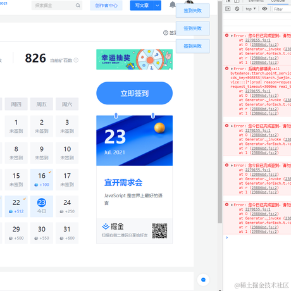This screenshot has height=291, width=291.
Task: Select calendar day 8
Action: [16, 153]
